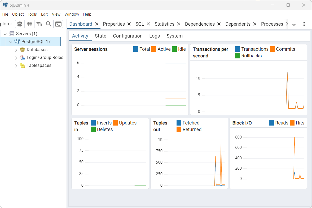The width and height of the screenshot is (312, 208).
Task: Click the blue Total legend swatch
Action: (136, 49)
